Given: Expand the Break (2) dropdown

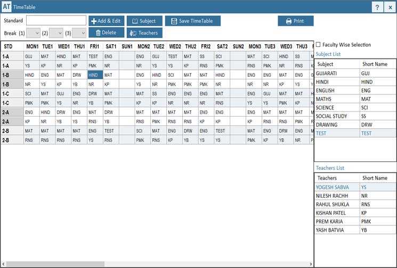Looking at the screenshot, I should click(x=56, y=33).
